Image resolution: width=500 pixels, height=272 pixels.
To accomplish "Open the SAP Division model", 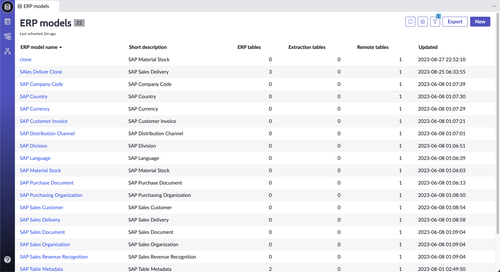I will [x=33, y=146].
